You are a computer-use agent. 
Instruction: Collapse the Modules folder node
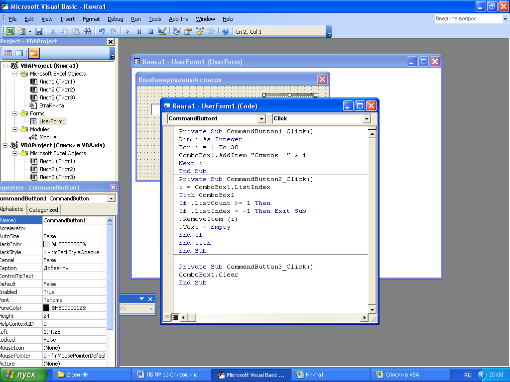tap(14, 129)
